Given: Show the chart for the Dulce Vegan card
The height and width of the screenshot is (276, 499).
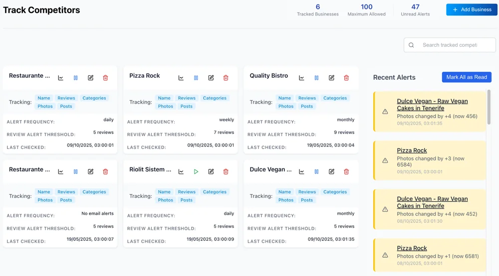Looking at the screenshot, I should click(x=301, y=171).
